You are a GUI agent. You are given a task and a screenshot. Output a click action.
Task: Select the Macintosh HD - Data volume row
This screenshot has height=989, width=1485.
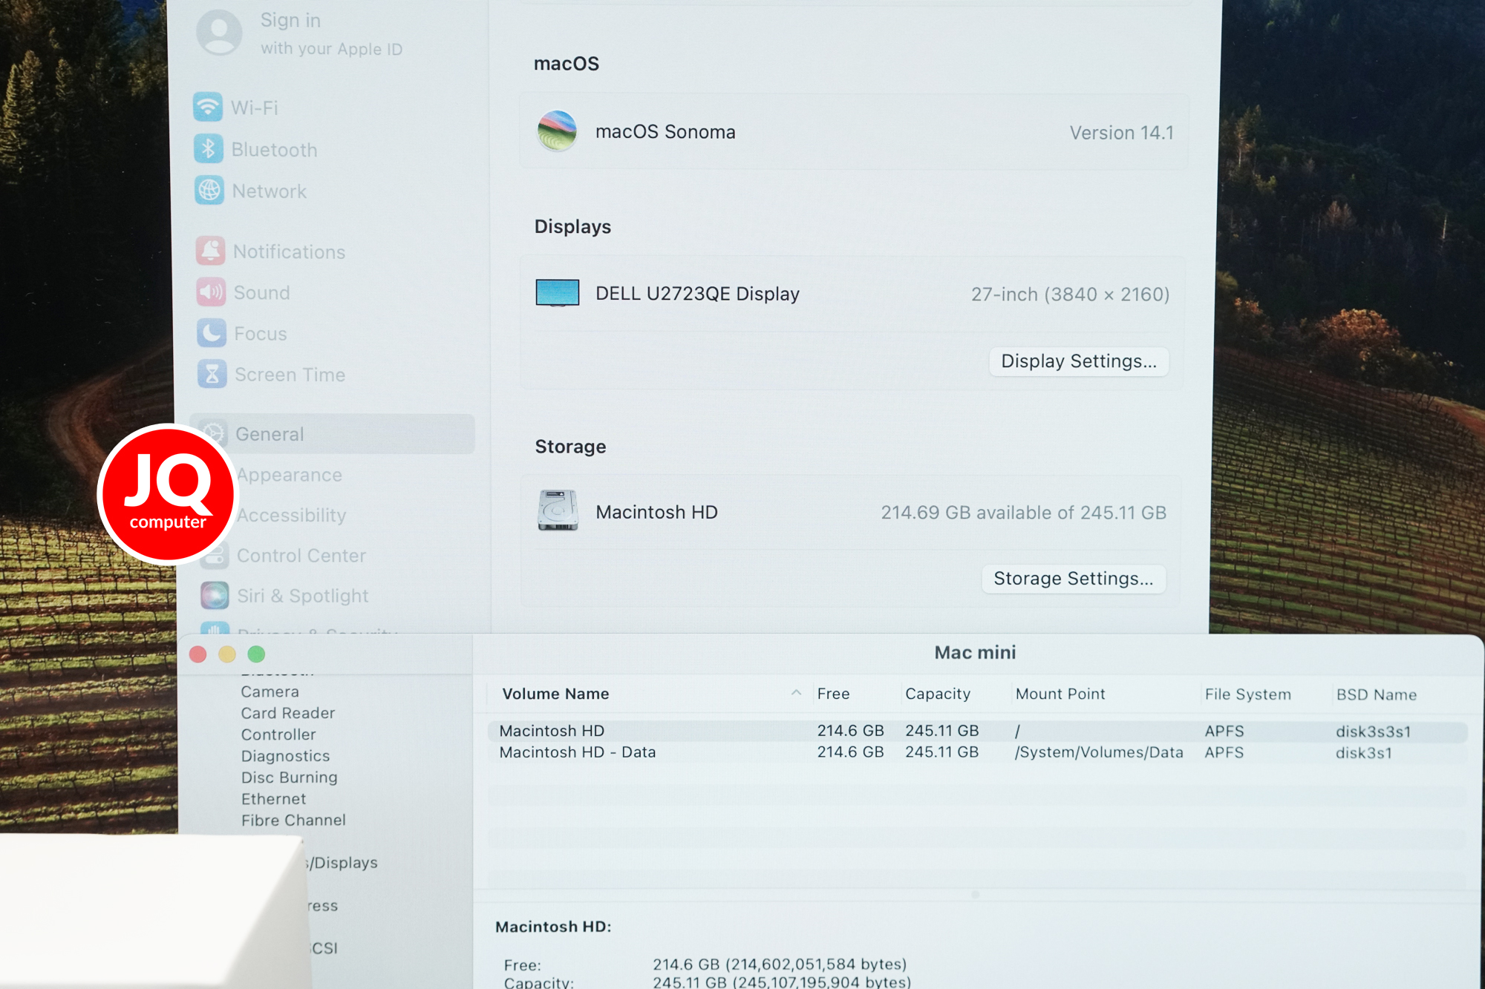click(x=977, y=752)
